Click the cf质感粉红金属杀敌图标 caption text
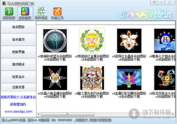 [x=92, y=56]
